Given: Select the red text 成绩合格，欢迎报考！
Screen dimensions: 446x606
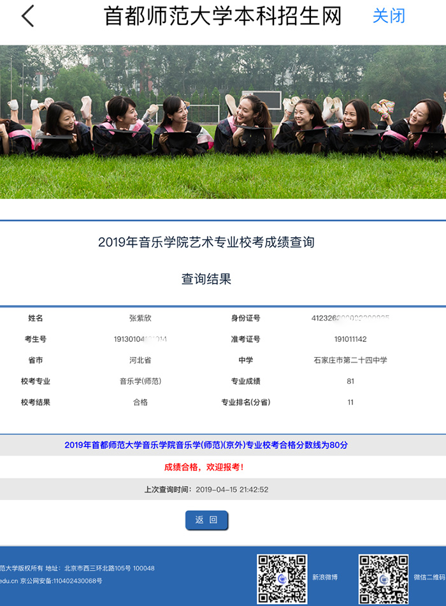Looking at the screenshot, I should pyautogui.click(x=205, y=467).
